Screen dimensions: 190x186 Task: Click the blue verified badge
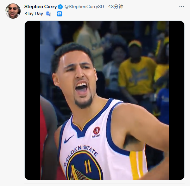point(60,7)
